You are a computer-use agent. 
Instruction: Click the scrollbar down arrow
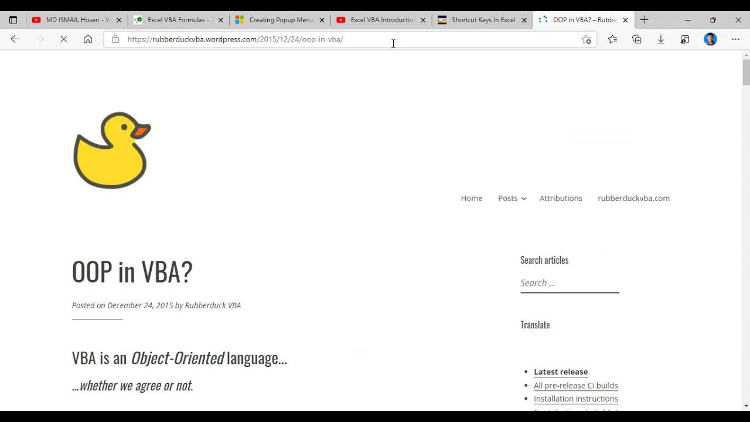click(x=746, y=406)
